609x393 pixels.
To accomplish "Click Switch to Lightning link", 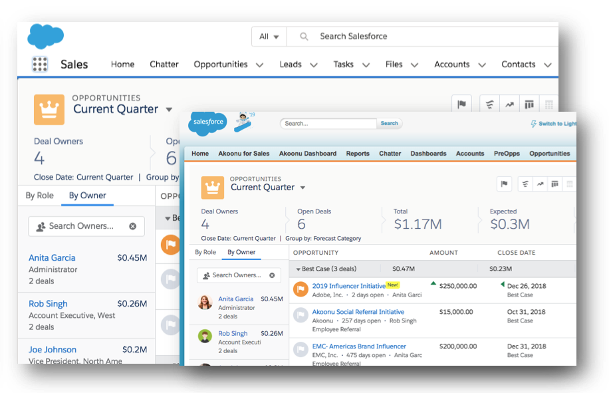I will click(x=554, y=124).
